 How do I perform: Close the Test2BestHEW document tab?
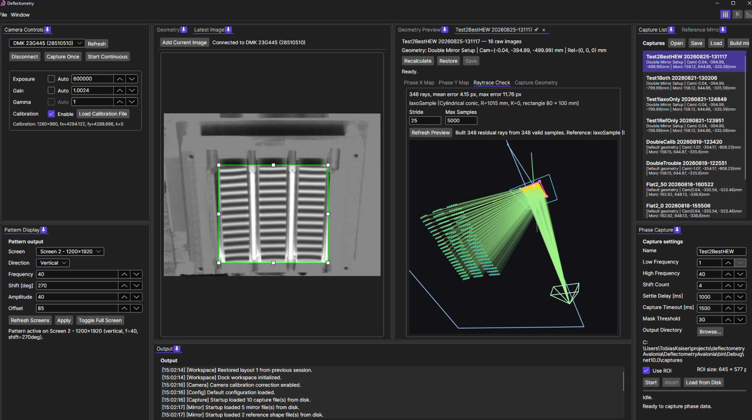click(x=544, y=30)
